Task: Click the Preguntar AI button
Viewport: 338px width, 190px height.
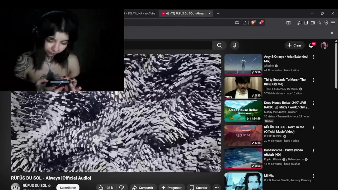Action: click(171, 188)
